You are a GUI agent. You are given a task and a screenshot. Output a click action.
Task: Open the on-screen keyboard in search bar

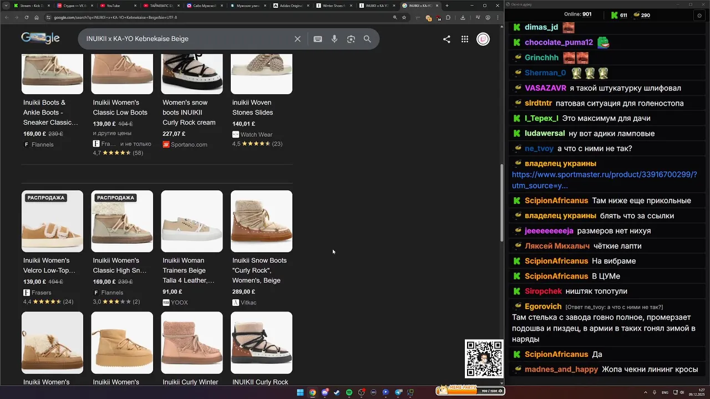[x=318, y=39]
